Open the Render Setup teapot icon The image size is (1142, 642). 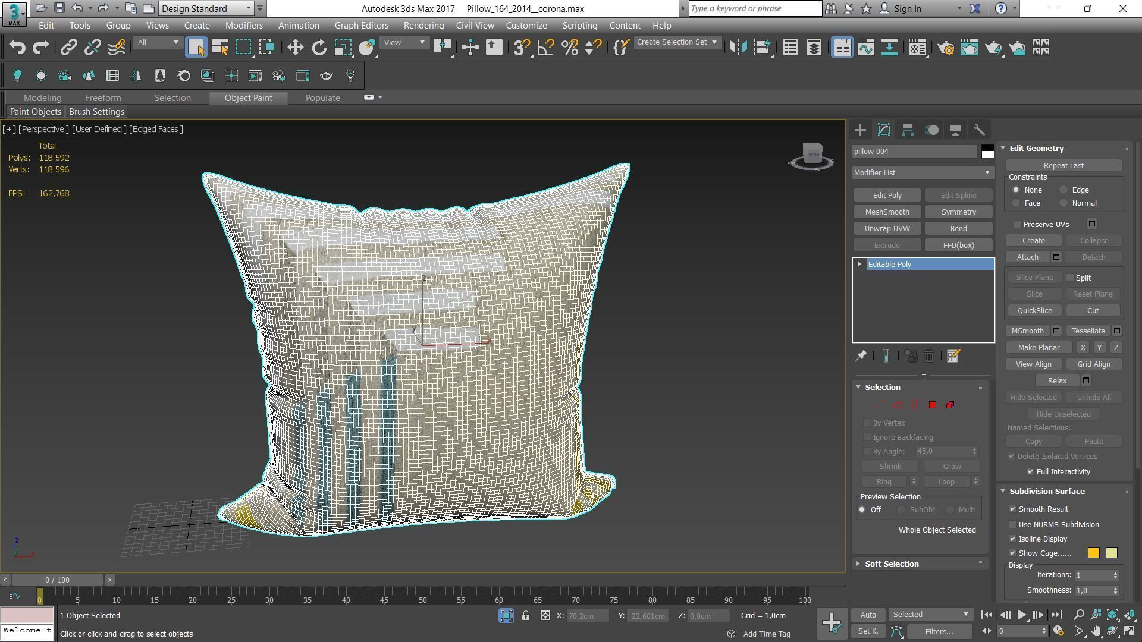point(945,48)
